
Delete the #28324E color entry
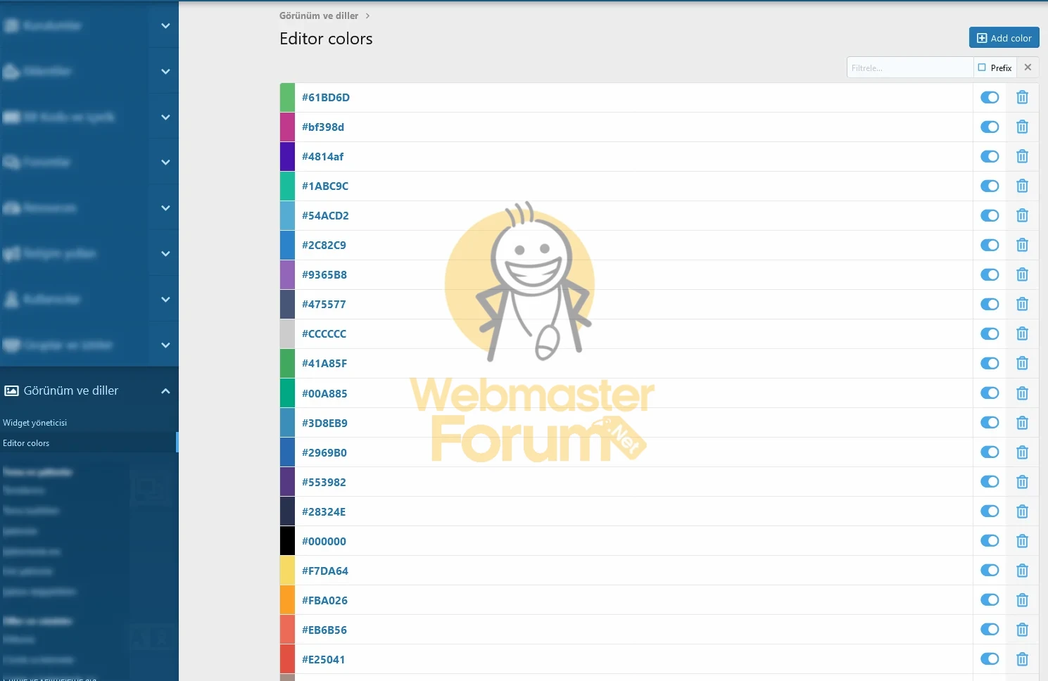coord(1022,511)
